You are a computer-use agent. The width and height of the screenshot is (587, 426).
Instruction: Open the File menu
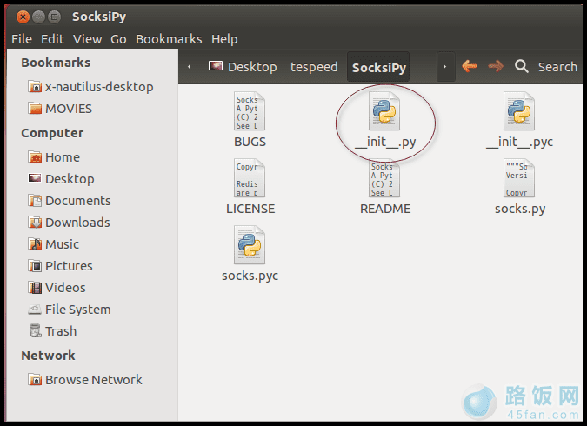coord(22,39)
